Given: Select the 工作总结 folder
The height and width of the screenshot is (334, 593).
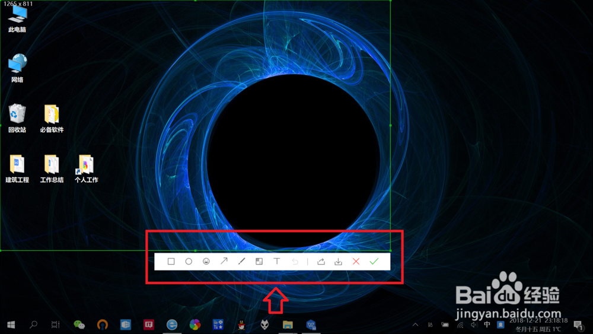Looking at the screenshot, I should [52, 168].
